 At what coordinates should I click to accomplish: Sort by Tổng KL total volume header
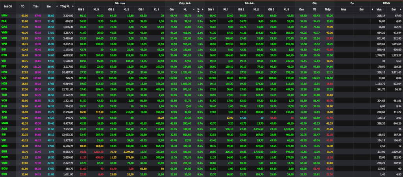click(65, 6)
